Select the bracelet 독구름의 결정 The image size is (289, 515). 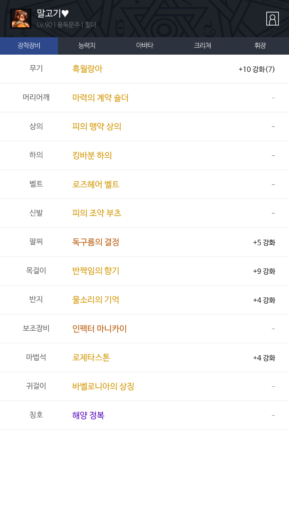coord(96,242)
